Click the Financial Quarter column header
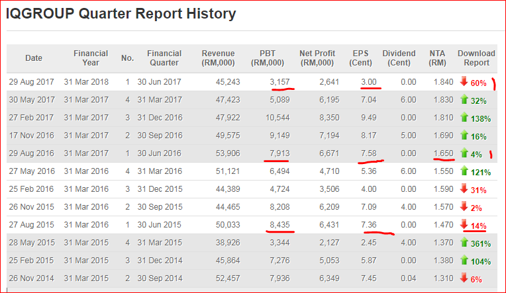506x293 pixels. [164, 58]
